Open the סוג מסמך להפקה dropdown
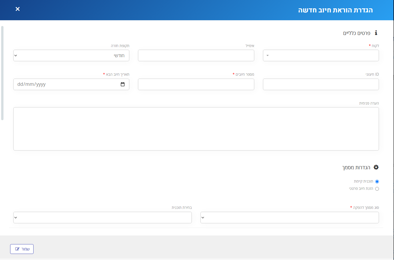Screen dimensions: 394x260 coord(290,218)
